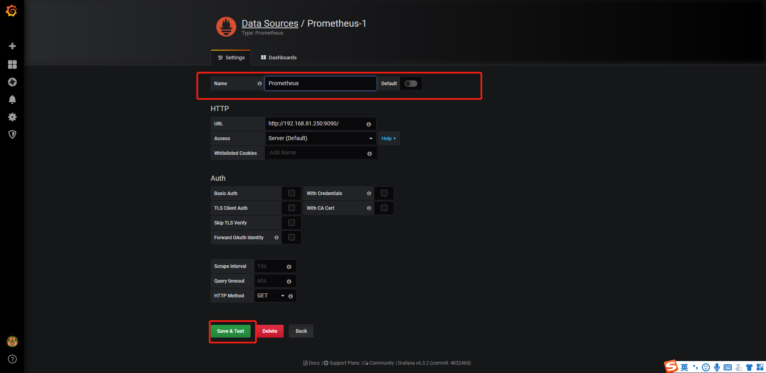The height and width of the screenshot is (373, 766).
Task: Open the Explore compass icon
Action: pyautogui.click(x=12, y=82)
